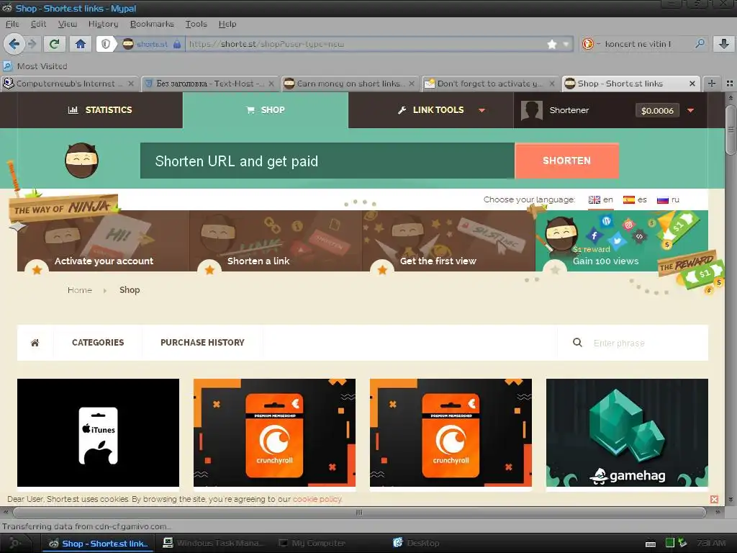
Task: Click the browser forward arrow
Action: coord(32,44)
